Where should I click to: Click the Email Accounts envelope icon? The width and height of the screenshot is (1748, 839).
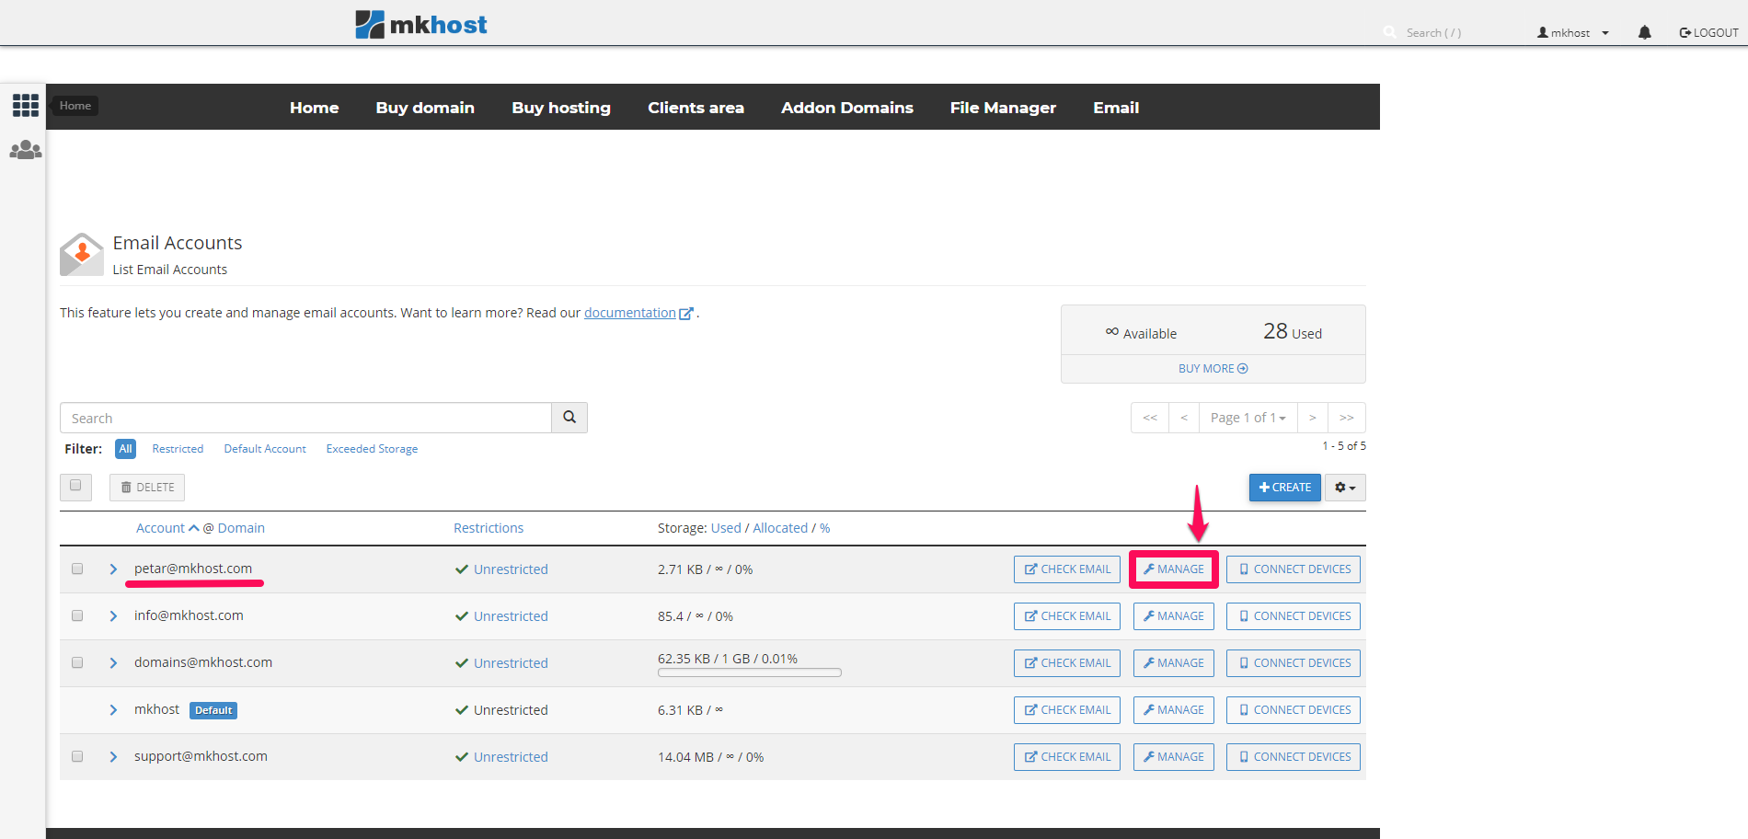[x=82, y=255]
